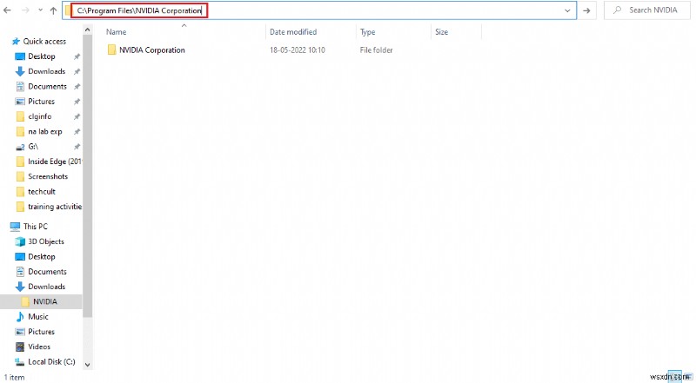696x383 pixels.
Task: Open Desktop under This PC
Action: click(x=42, y=257)
